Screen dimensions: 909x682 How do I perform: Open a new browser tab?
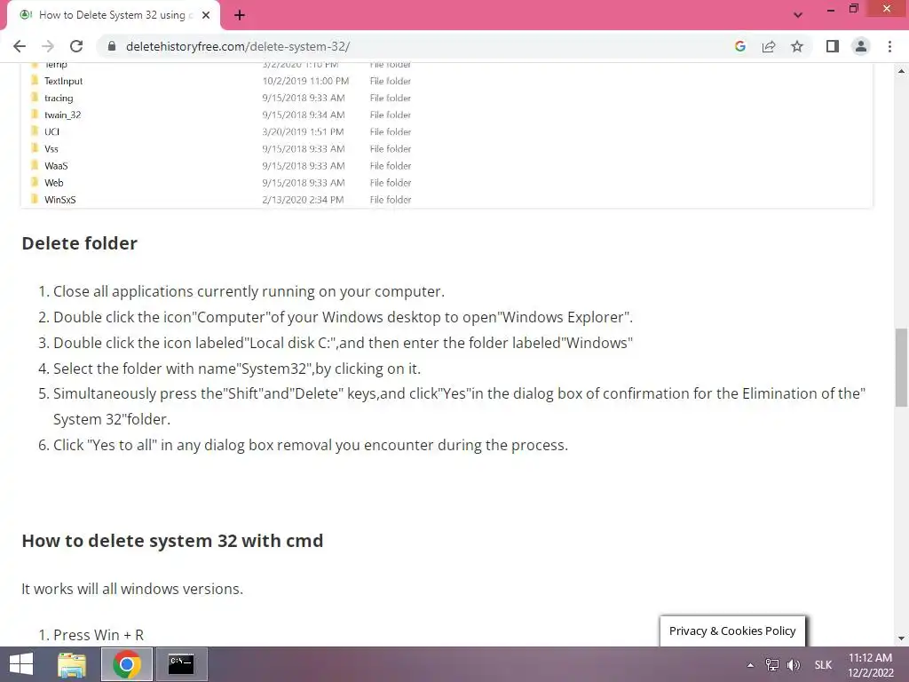pyautogui.click(x=240, y=16)
